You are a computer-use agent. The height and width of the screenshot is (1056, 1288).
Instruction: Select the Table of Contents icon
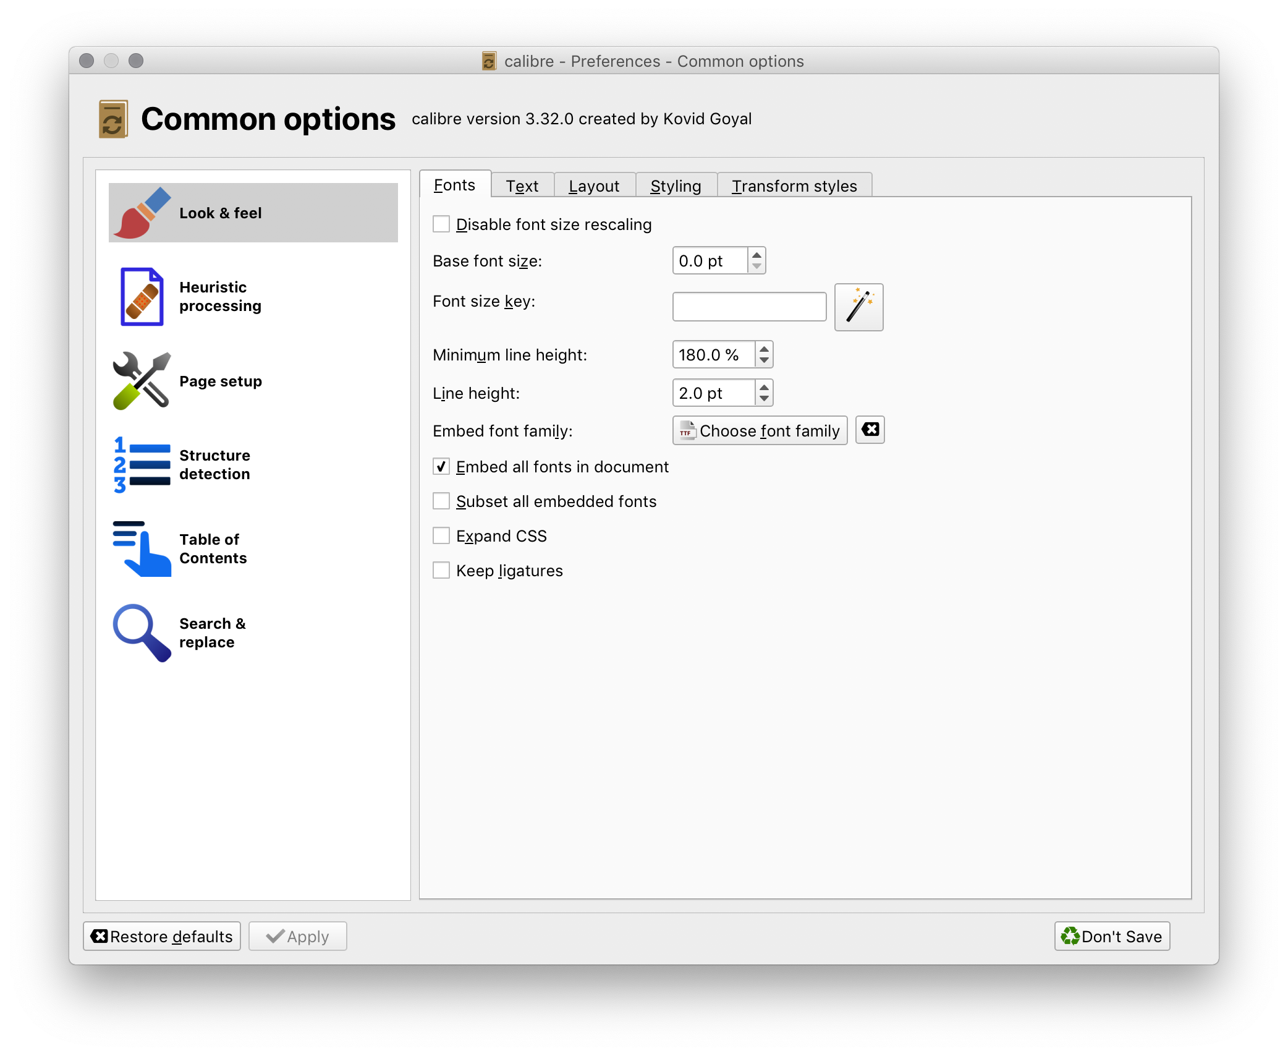(x=142, y=548)
